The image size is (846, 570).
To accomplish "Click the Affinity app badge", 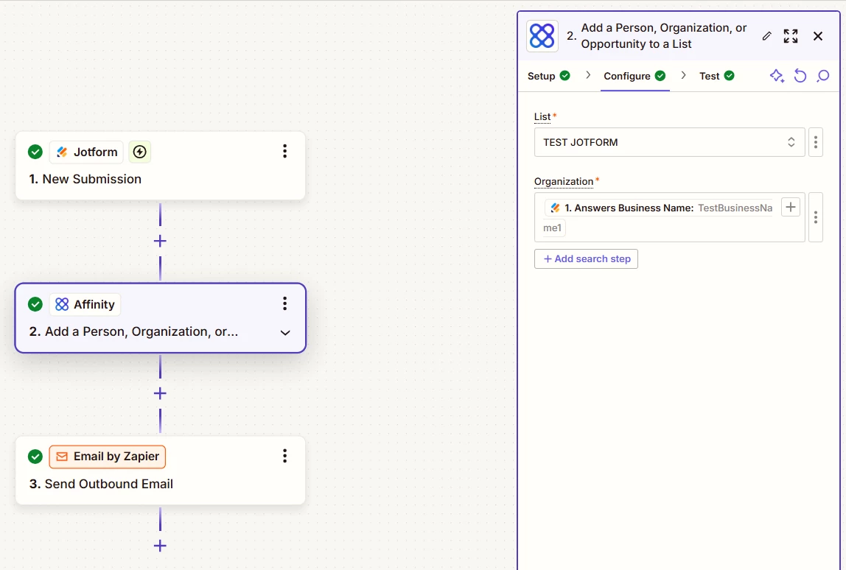I will [85, 305].
